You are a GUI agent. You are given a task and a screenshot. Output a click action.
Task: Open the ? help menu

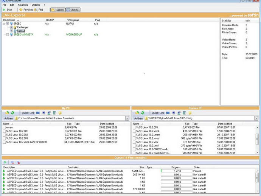click(x=44, y=5)
